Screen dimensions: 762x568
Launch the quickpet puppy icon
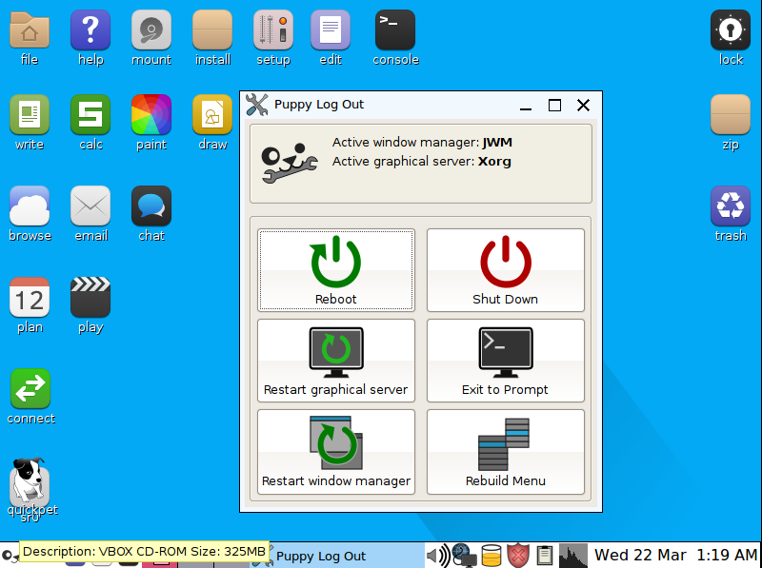(x=30, y=480)
